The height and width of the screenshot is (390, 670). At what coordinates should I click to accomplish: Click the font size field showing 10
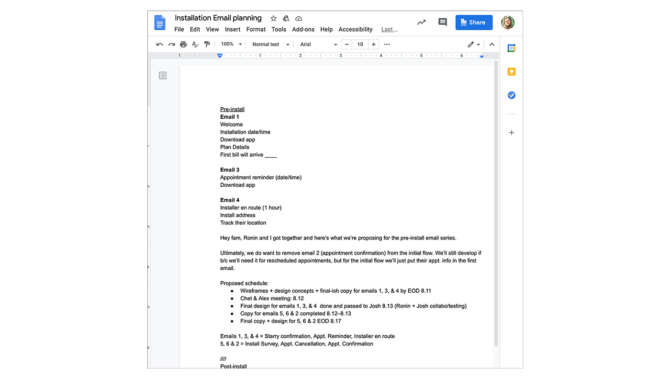point(360,45)
